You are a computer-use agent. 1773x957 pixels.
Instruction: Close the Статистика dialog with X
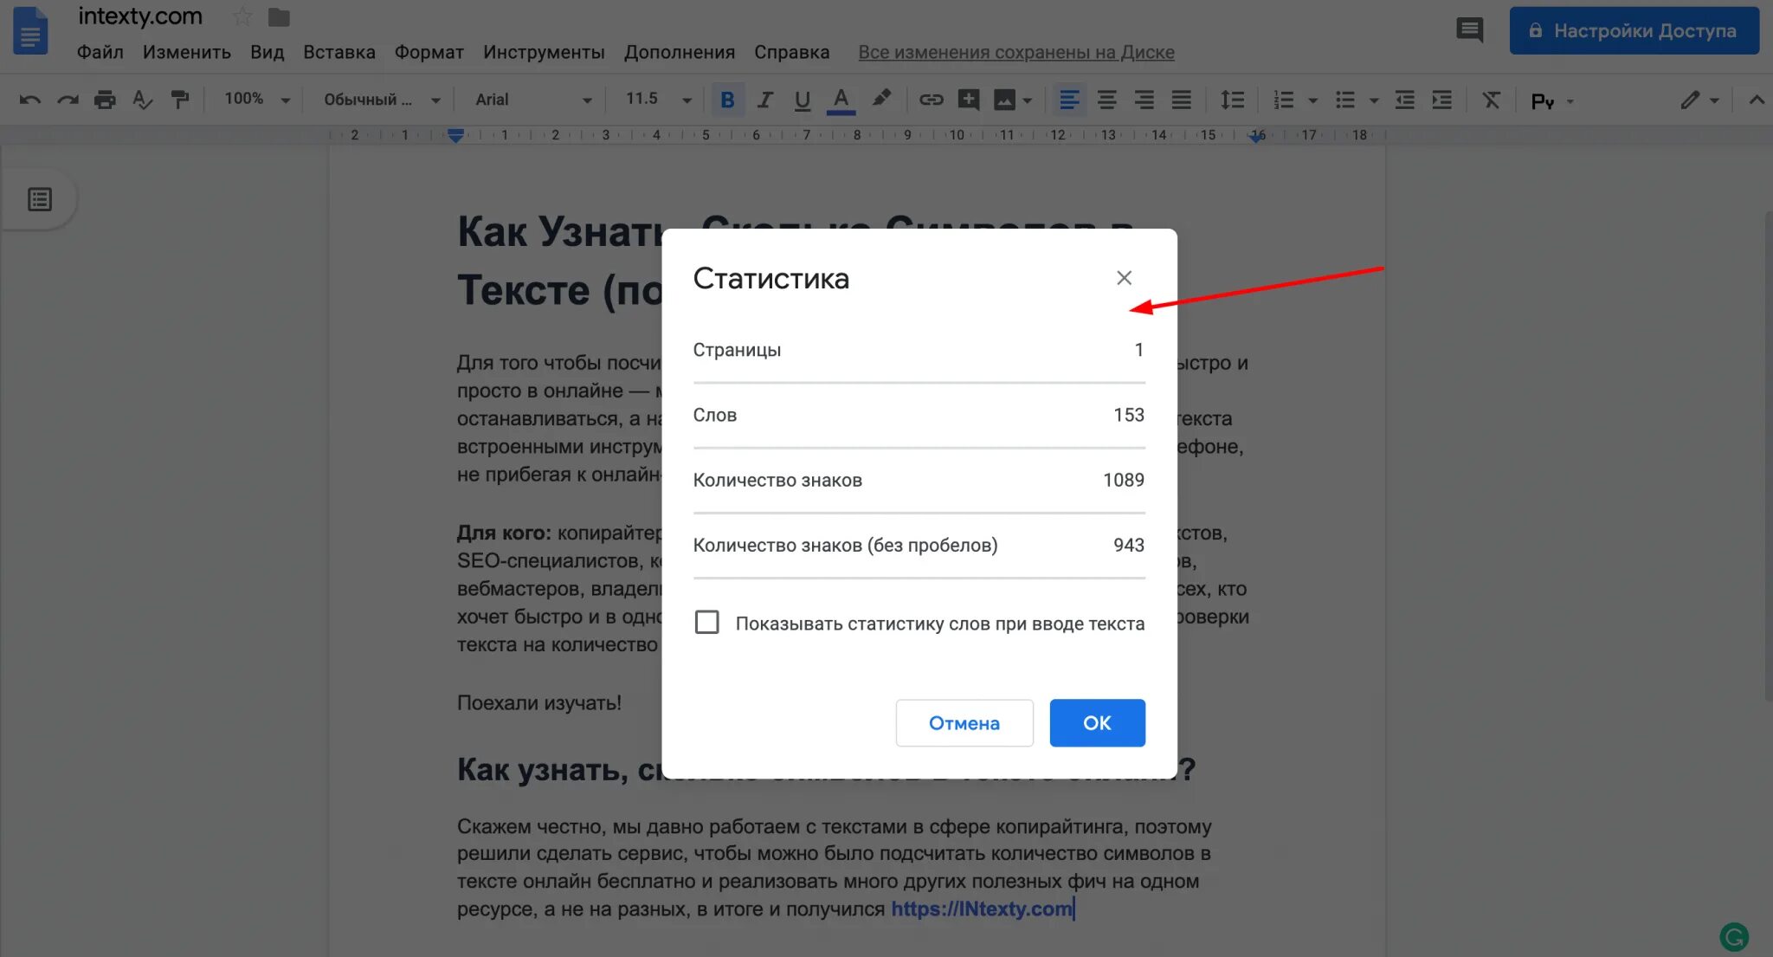1124,278
